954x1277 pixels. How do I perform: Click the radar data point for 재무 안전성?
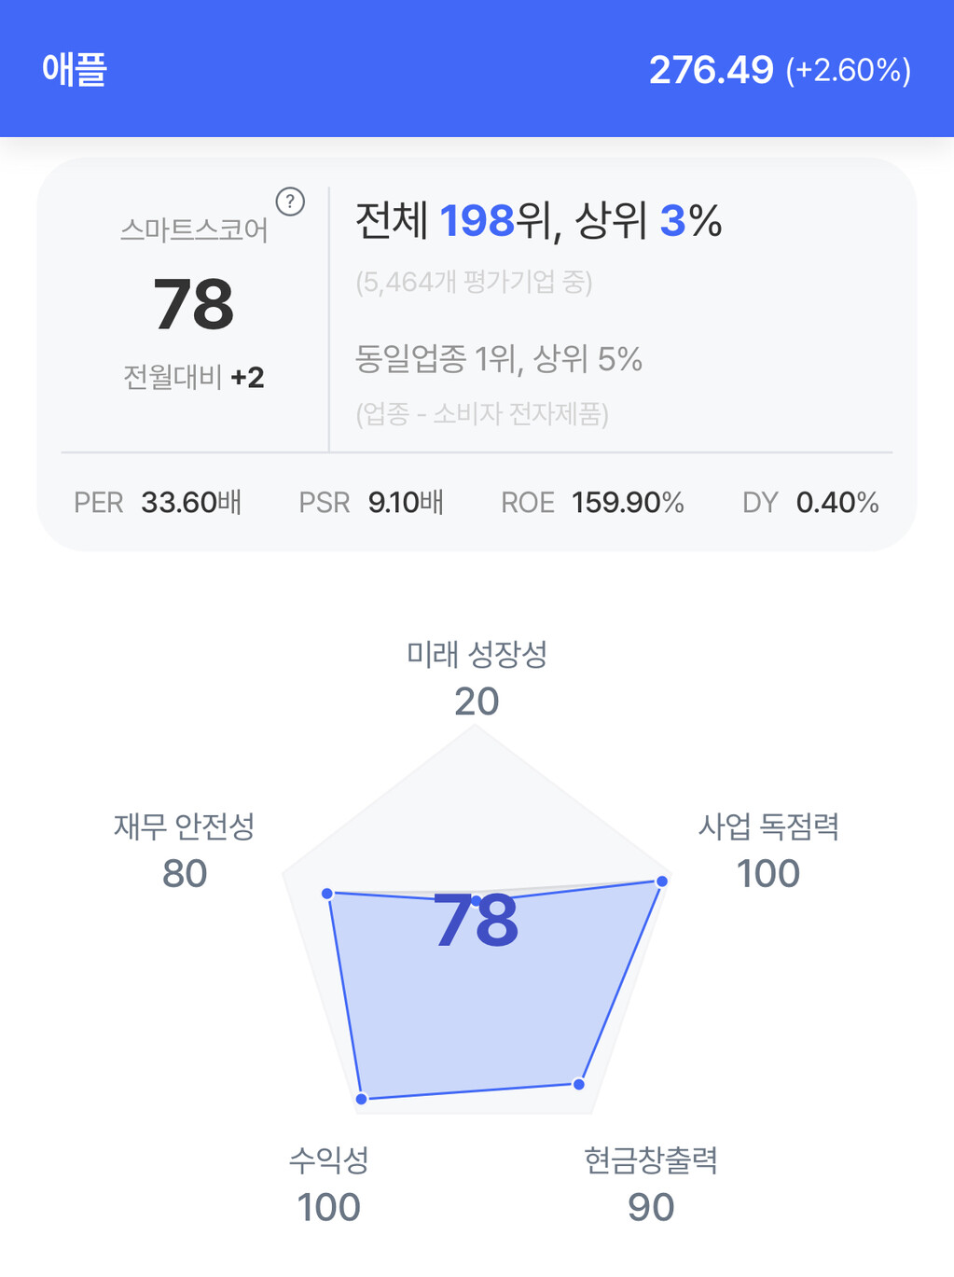327,894
